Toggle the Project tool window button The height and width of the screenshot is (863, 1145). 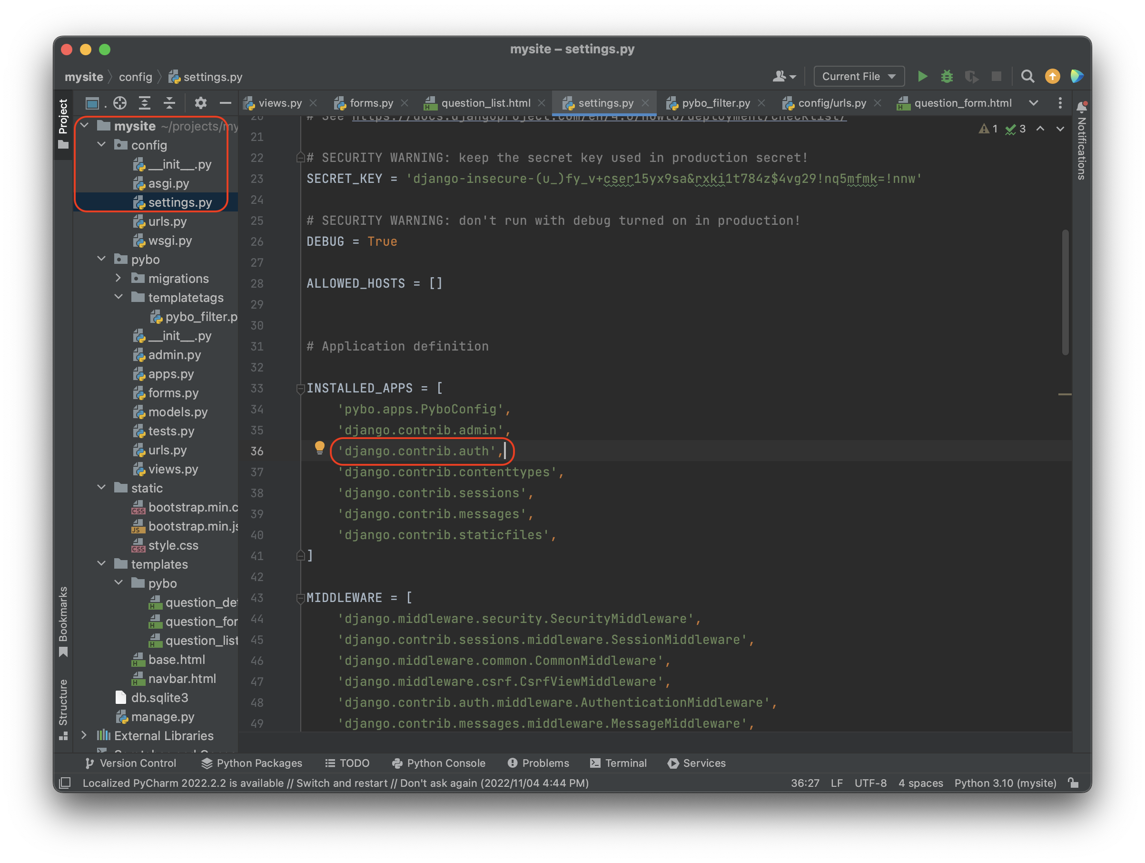click(63, 123)
